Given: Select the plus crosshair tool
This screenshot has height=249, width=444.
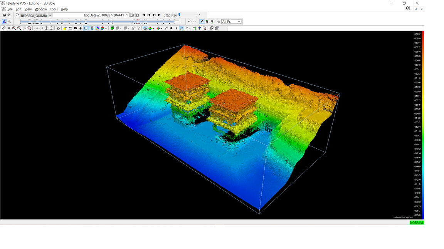Looking at the screenshot, I should click(81, 28).
